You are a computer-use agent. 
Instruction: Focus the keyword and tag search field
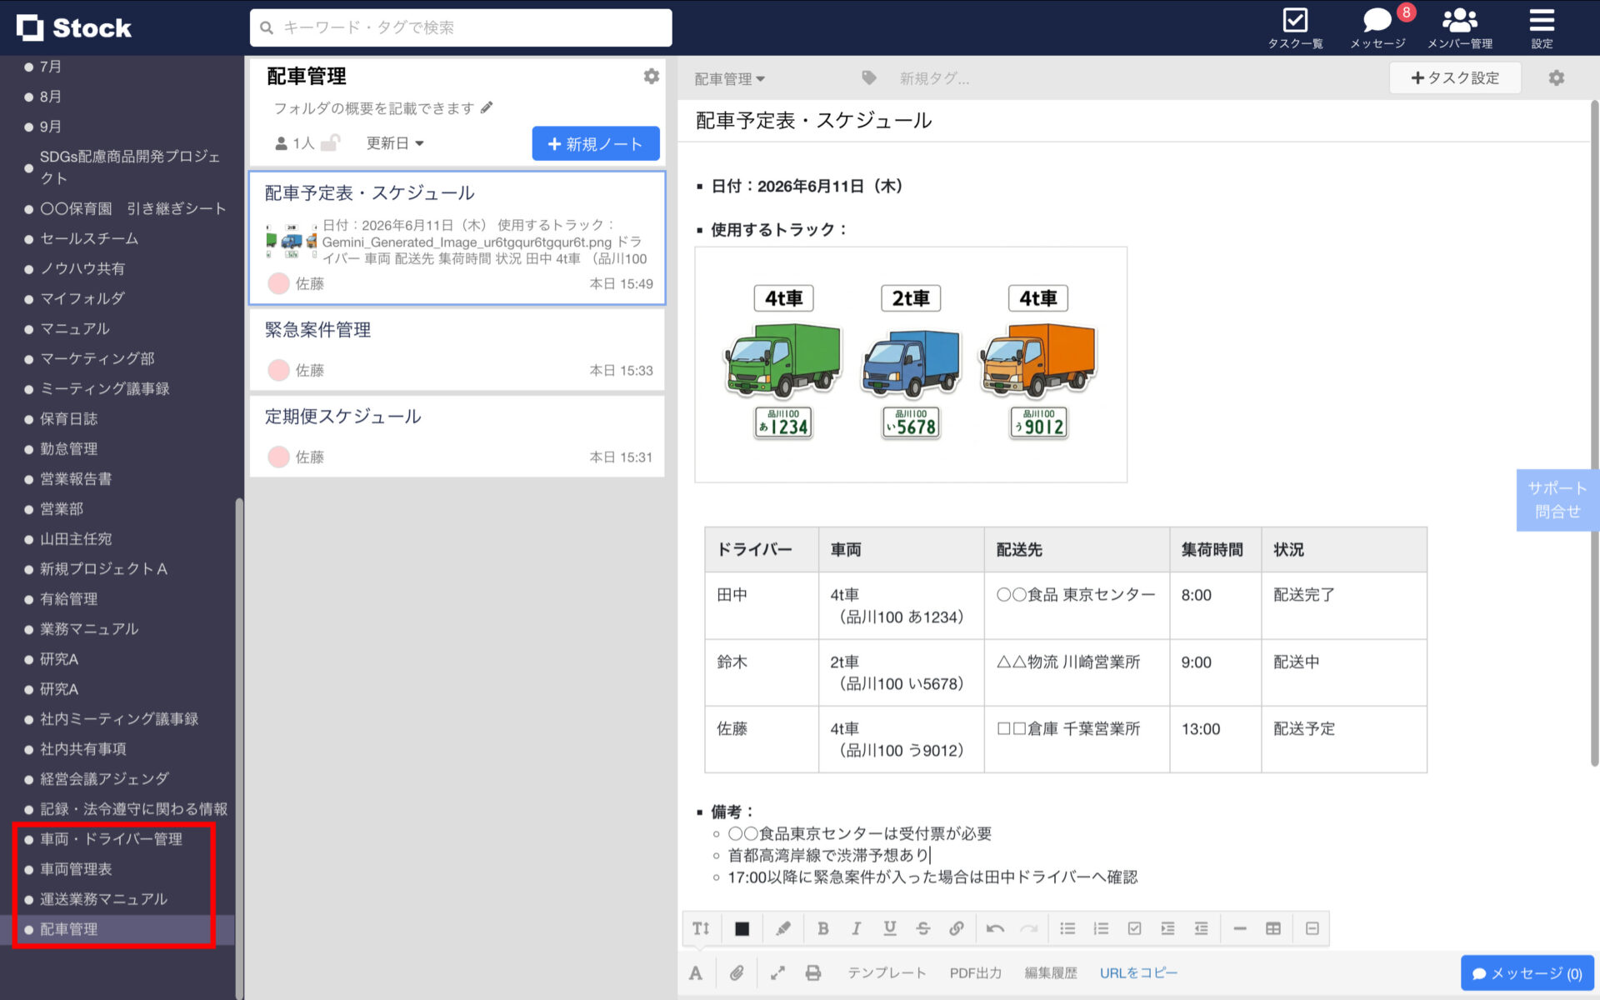coord(461,27)
